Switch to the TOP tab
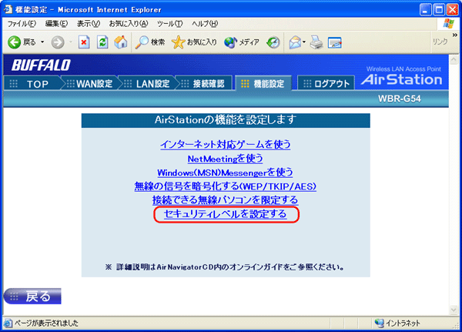462x332 pixels. (x=32, y=84)
